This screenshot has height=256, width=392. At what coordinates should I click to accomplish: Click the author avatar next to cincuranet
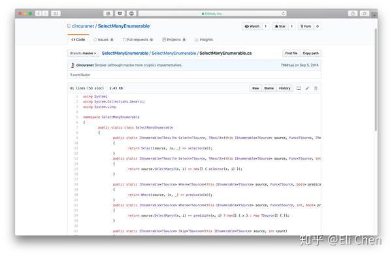click(73, 65)
